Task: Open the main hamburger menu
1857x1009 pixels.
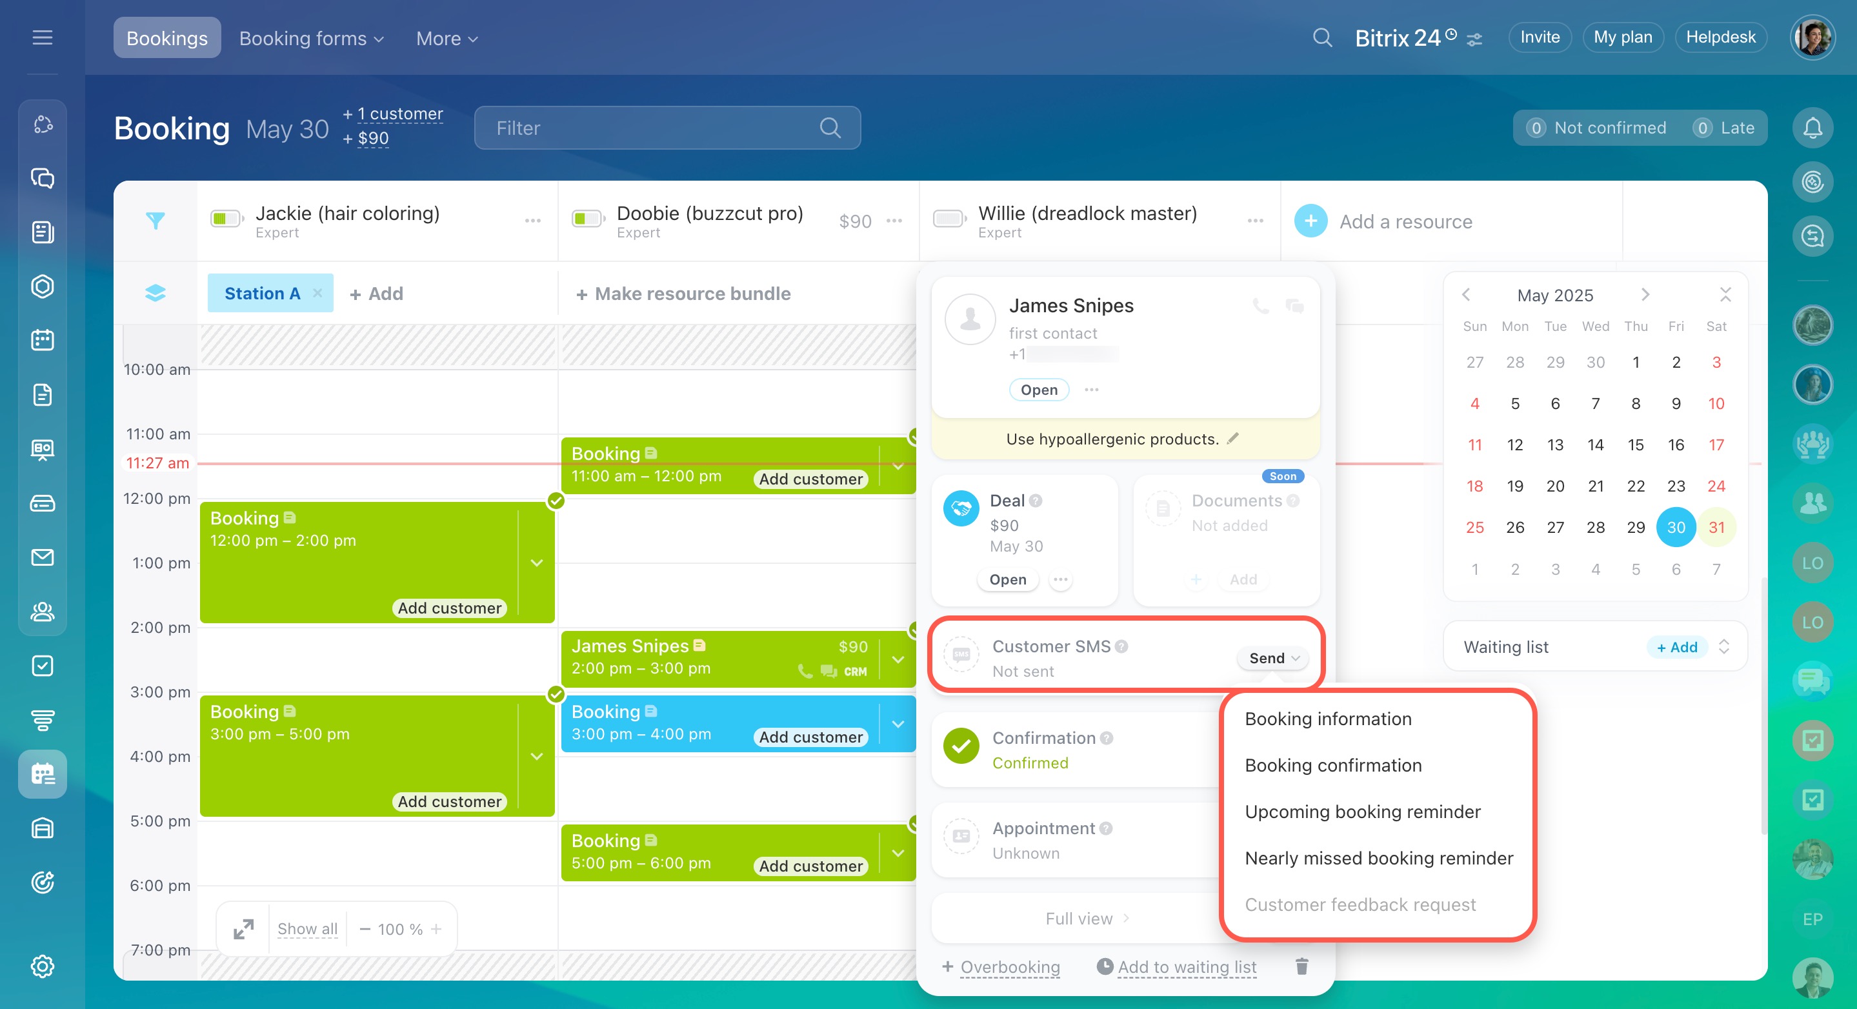Action: pos(43,37)
